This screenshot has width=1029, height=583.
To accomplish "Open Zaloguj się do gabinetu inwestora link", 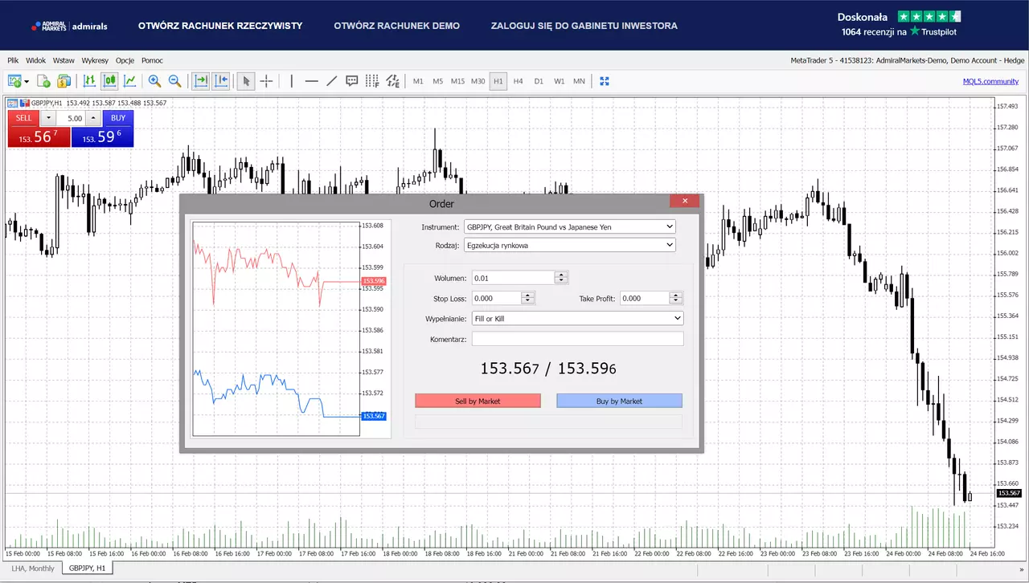I will (584, 26).
